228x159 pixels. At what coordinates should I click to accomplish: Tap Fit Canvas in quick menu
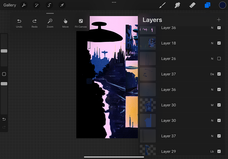tap(81, 23)
